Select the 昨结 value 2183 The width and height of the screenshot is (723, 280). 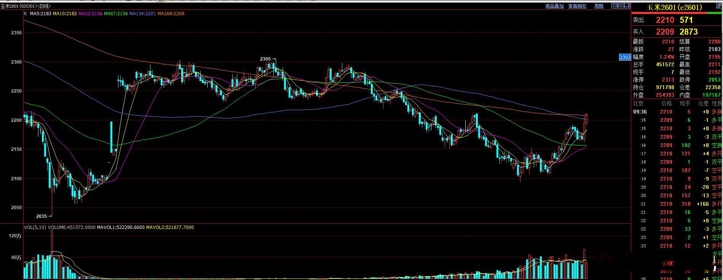click(715, 50)
